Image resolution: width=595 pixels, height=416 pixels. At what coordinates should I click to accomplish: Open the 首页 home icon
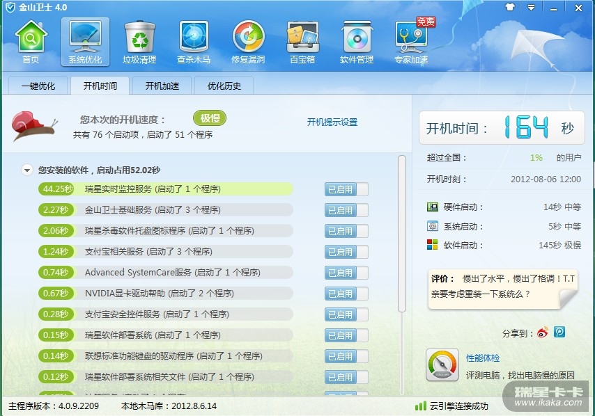pos(31,42)
